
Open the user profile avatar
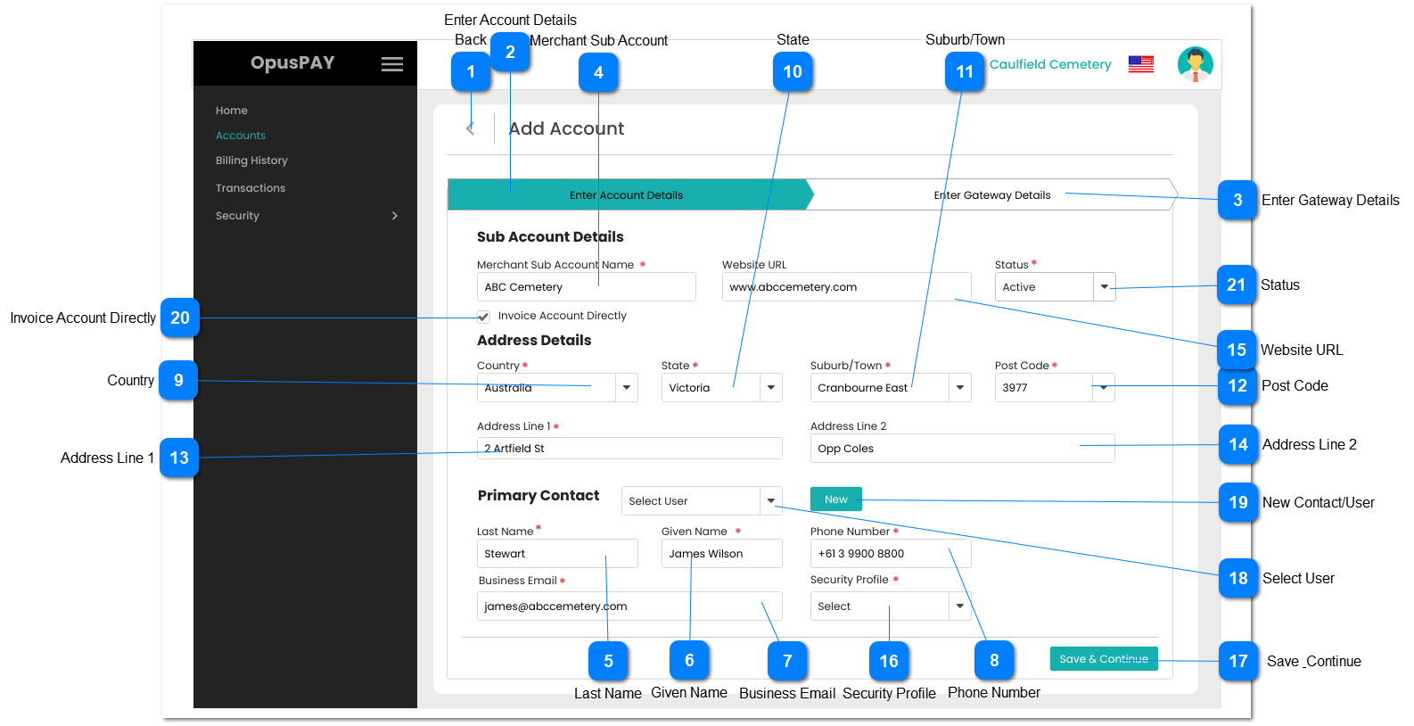1195,64
